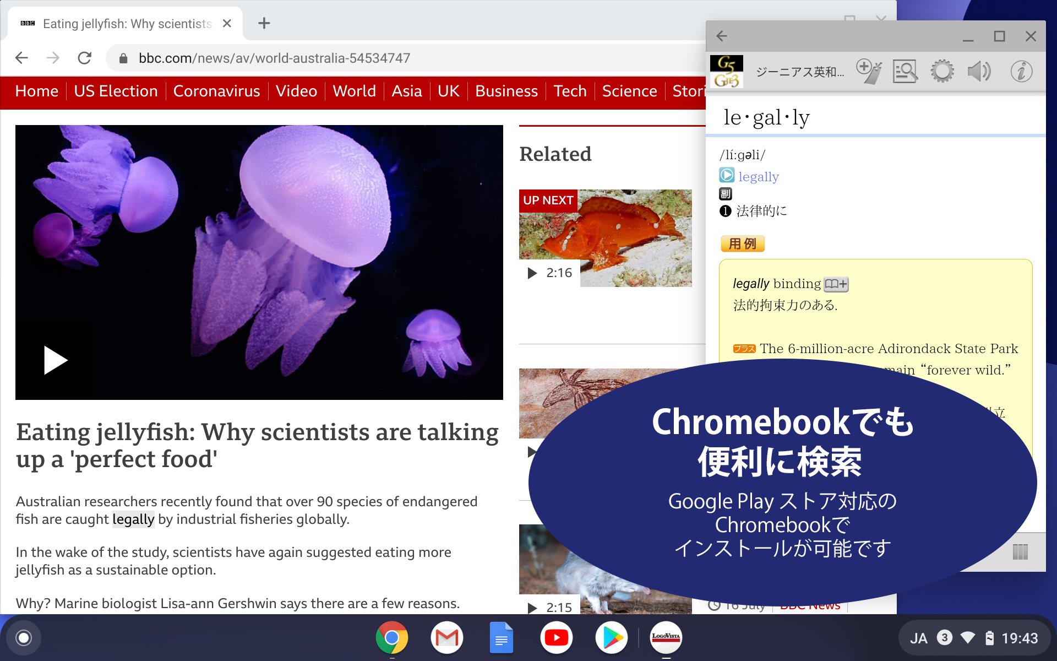Image resolution: width=1057 pixels, height=661 pixels.
Task: Click the lock icon in the address bar
Action: [x=123, y=58]
